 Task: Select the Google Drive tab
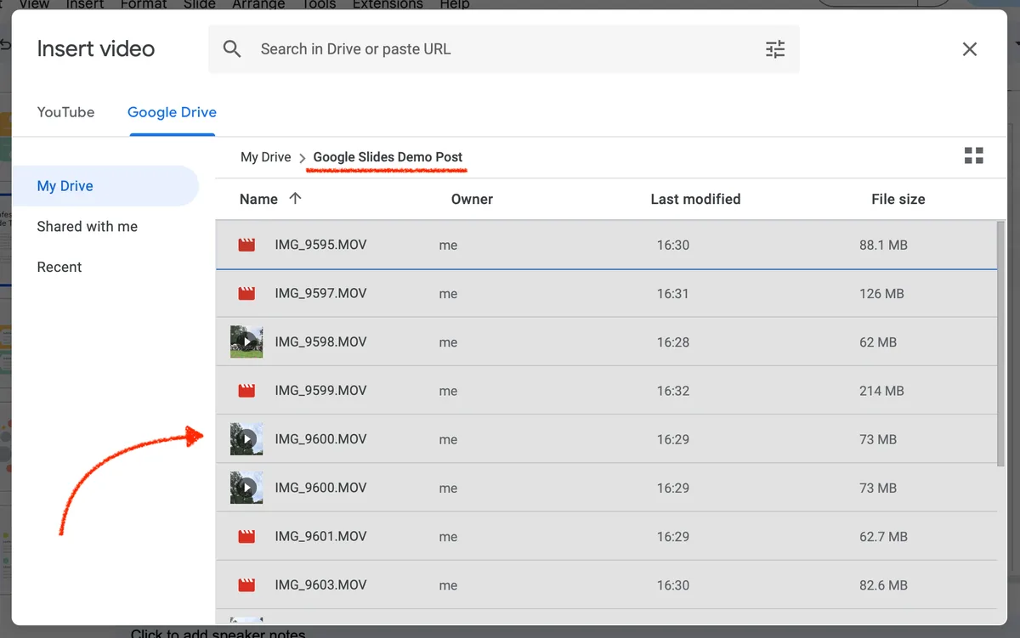coord(172,112)
